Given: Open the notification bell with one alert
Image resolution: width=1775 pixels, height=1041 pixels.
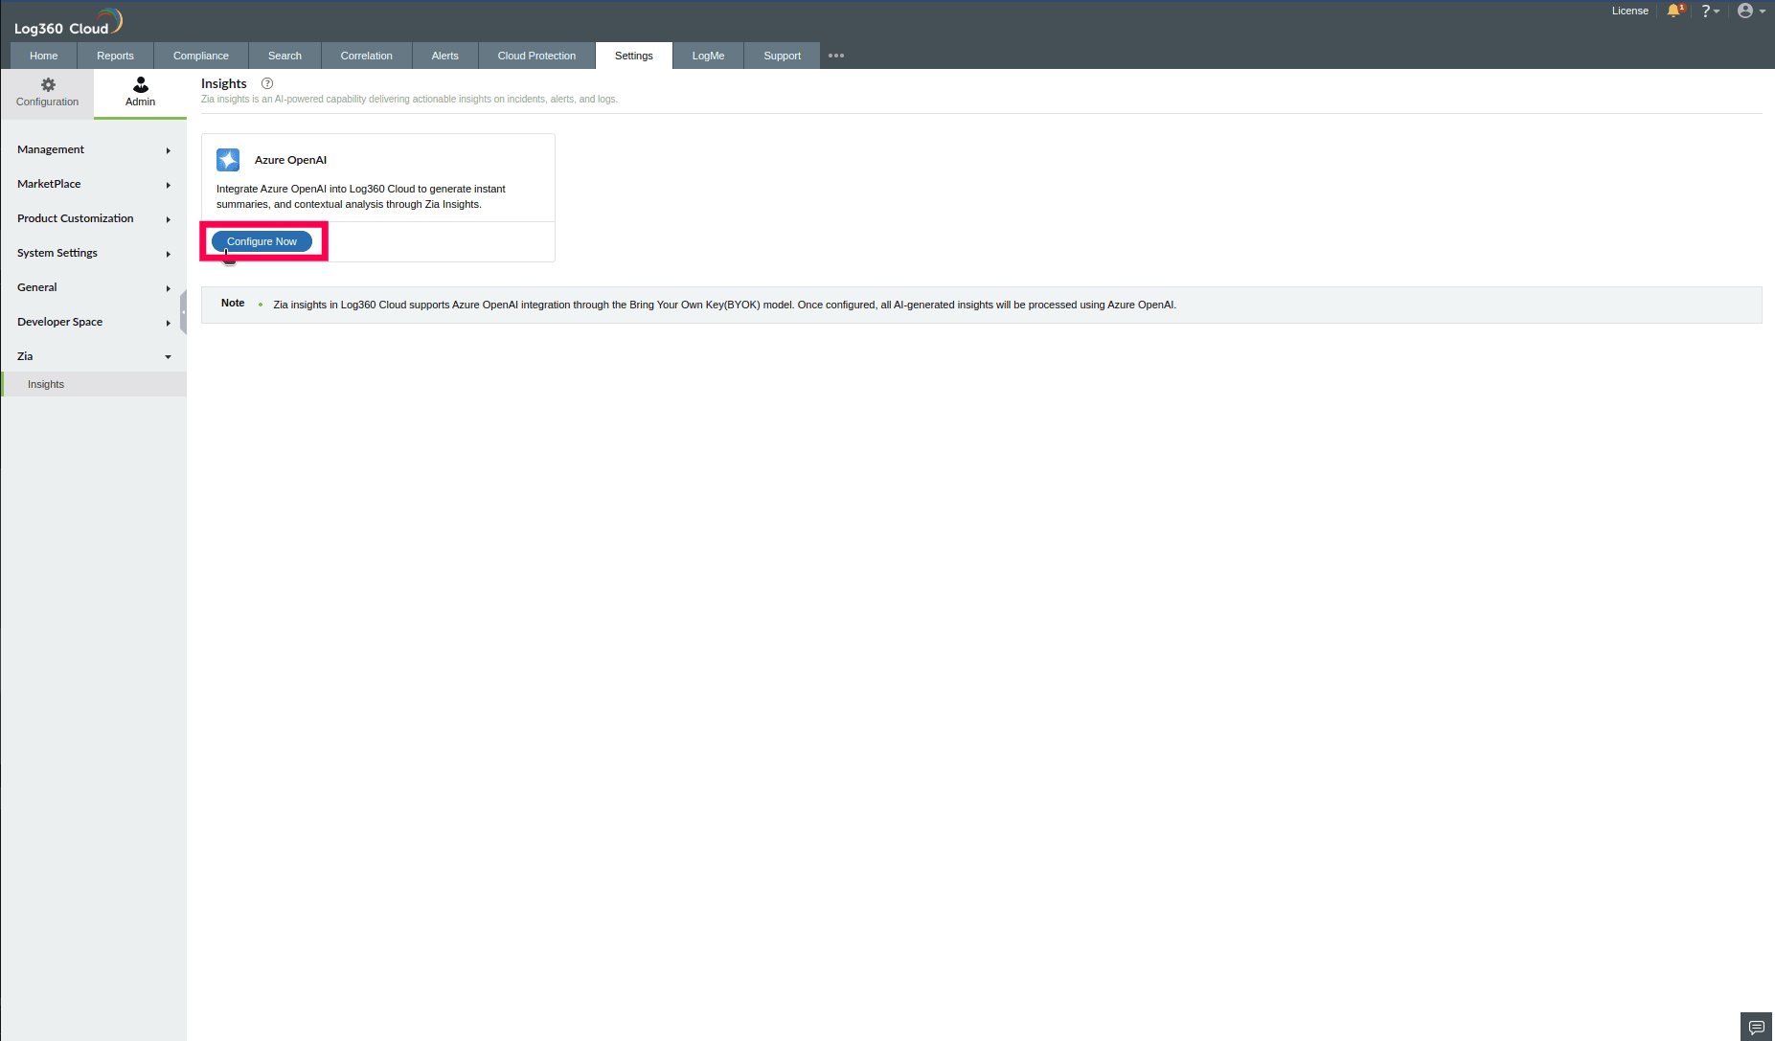Looking at the screenshot, I should click(x=1674, y=11).
